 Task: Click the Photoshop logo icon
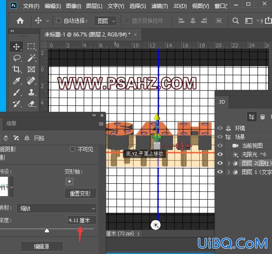point(14,5)
